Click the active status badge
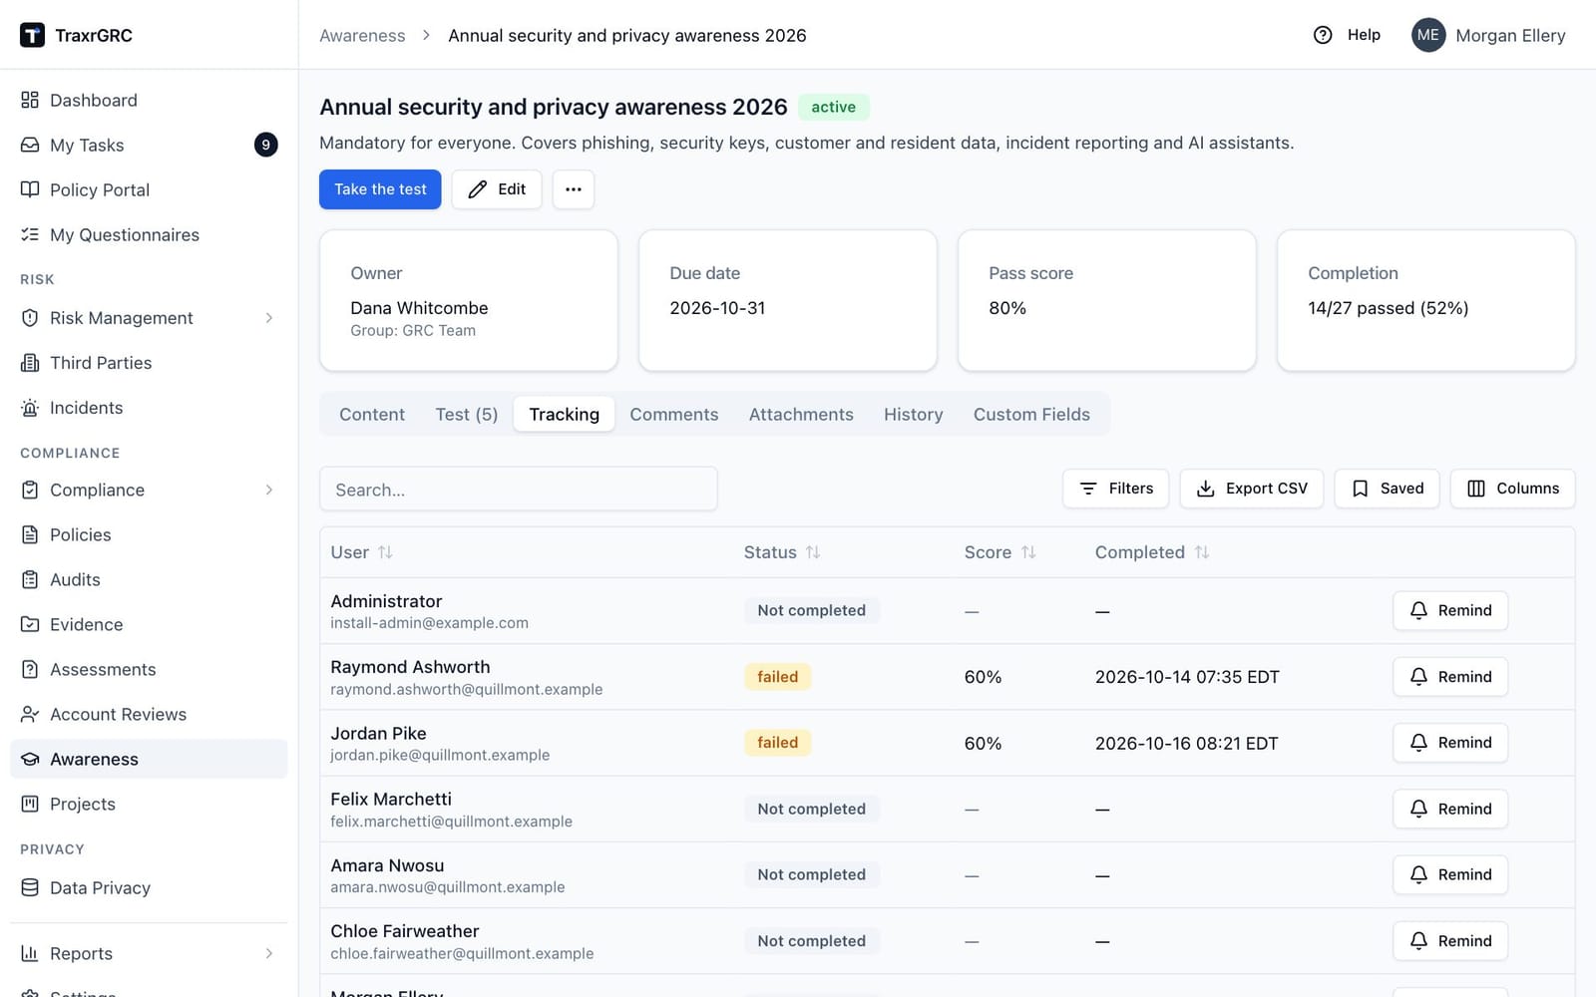This screenshot has width=1596, height=997. pos(834,107)
